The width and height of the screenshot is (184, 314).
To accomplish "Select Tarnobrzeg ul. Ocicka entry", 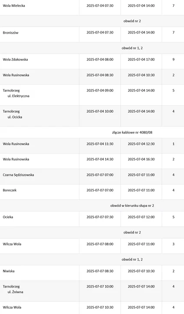I will coord(92,116).
